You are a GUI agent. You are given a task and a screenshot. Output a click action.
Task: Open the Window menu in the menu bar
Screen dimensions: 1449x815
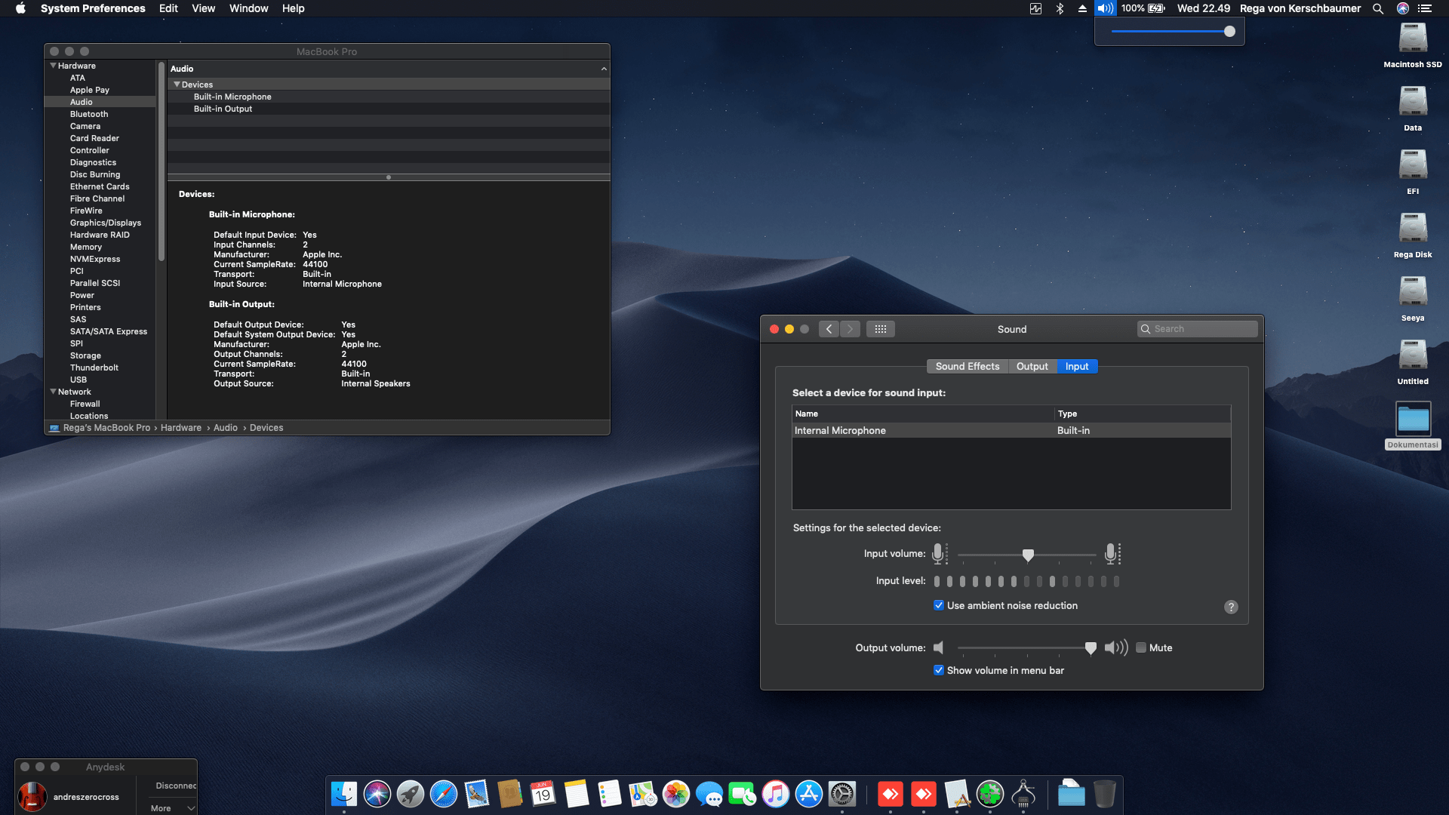tap(248, 8)
